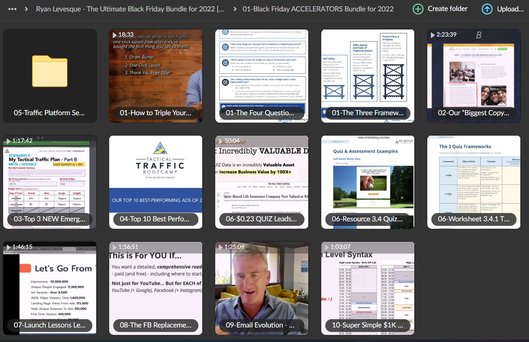Click play icon on the 50:04 video
The image size is (529, 342).
point(221,141)
